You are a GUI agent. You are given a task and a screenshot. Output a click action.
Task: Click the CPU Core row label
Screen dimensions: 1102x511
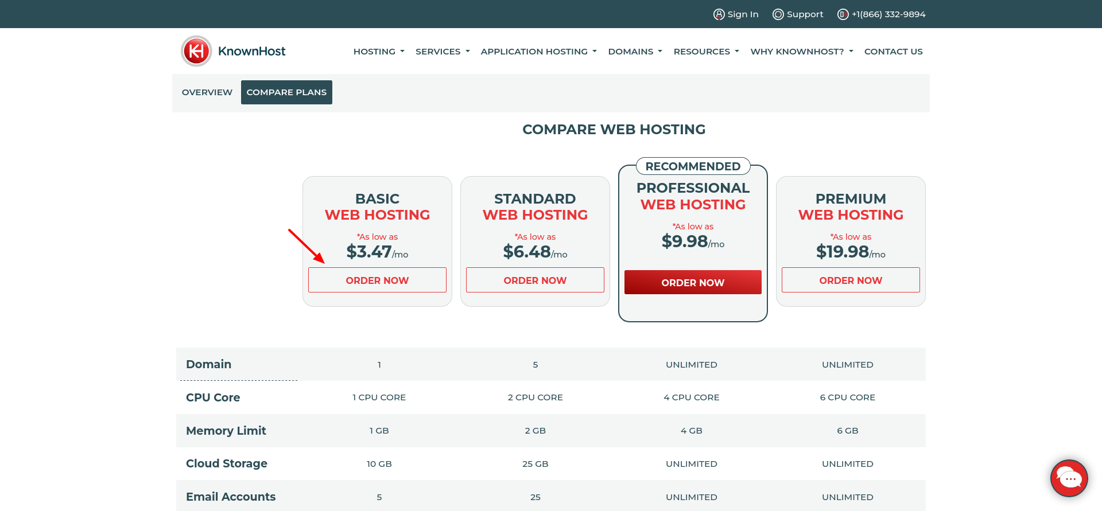(x=213, y=397)
